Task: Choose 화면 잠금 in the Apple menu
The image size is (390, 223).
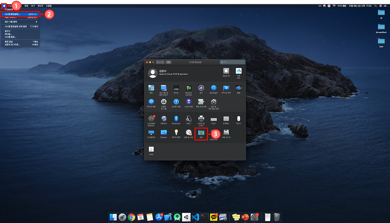Action: coord(20,41)
